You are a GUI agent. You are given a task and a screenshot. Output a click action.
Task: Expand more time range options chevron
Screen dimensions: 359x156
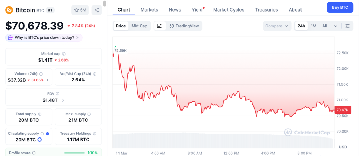pyautogui.click(x=336, y=26)
